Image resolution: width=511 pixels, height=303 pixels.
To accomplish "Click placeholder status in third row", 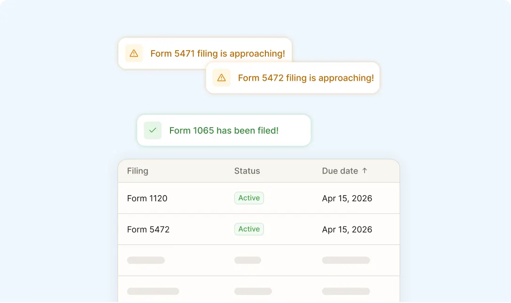I will [x=248, y=260].
